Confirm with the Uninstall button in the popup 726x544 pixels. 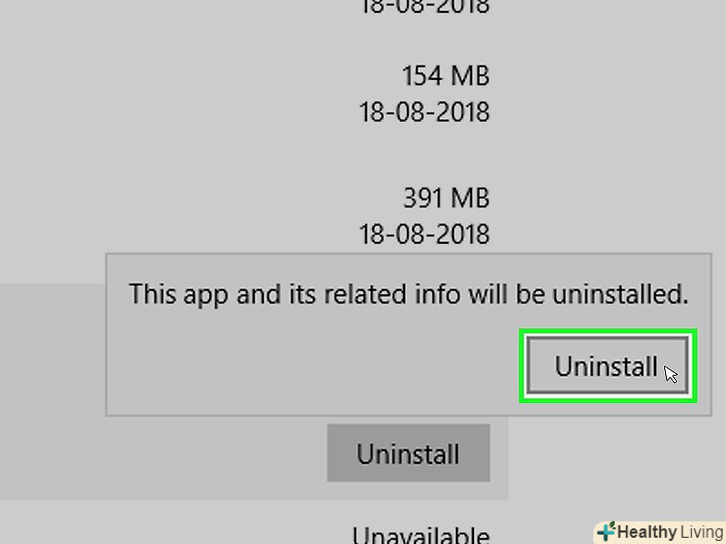(607, 366)
